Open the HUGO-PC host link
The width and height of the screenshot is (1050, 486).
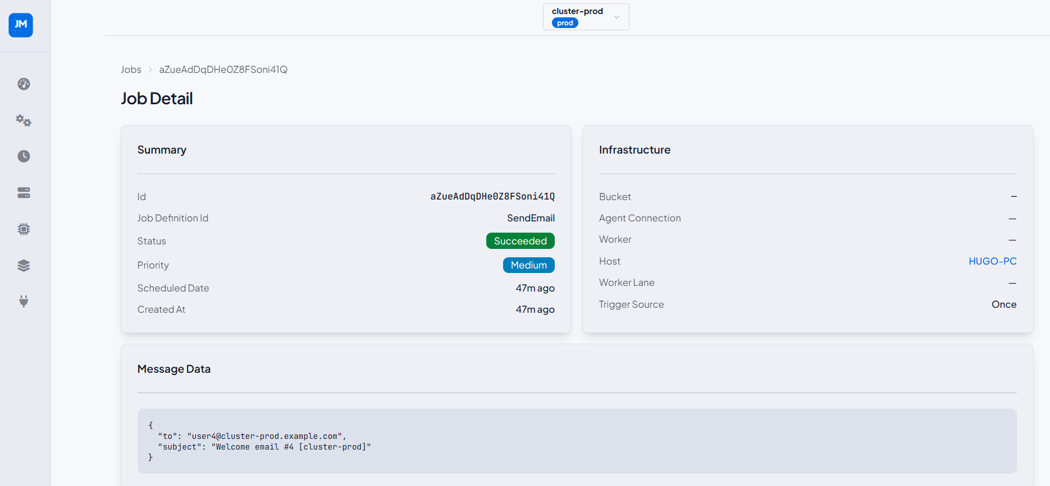coord(992,261)
